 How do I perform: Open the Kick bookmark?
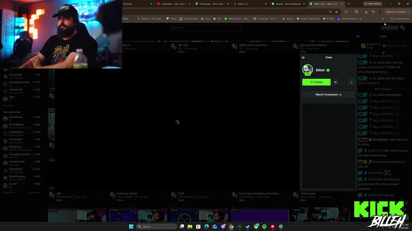click(217, 19)
